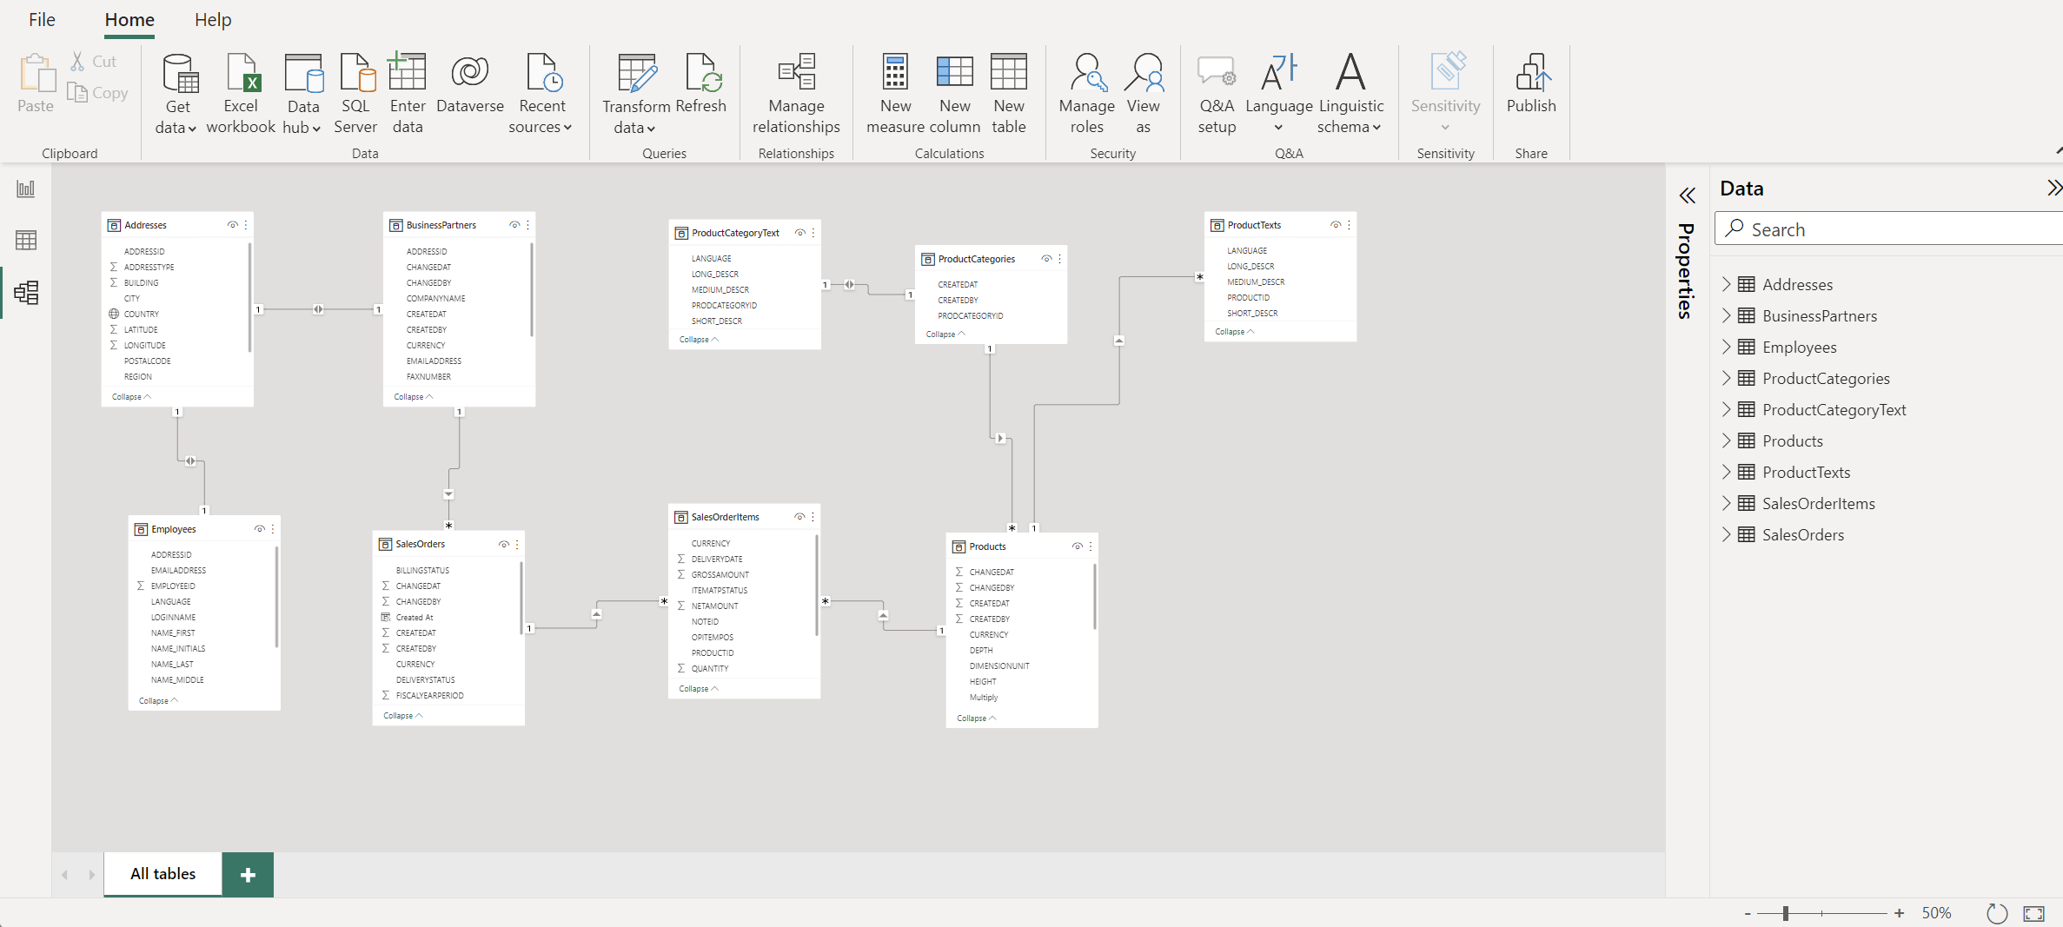Select the Model view icon

pyautogui.click(x=26, y=293)
